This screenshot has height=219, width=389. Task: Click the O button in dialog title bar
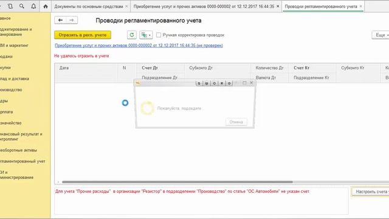click(x=215, y=83)
